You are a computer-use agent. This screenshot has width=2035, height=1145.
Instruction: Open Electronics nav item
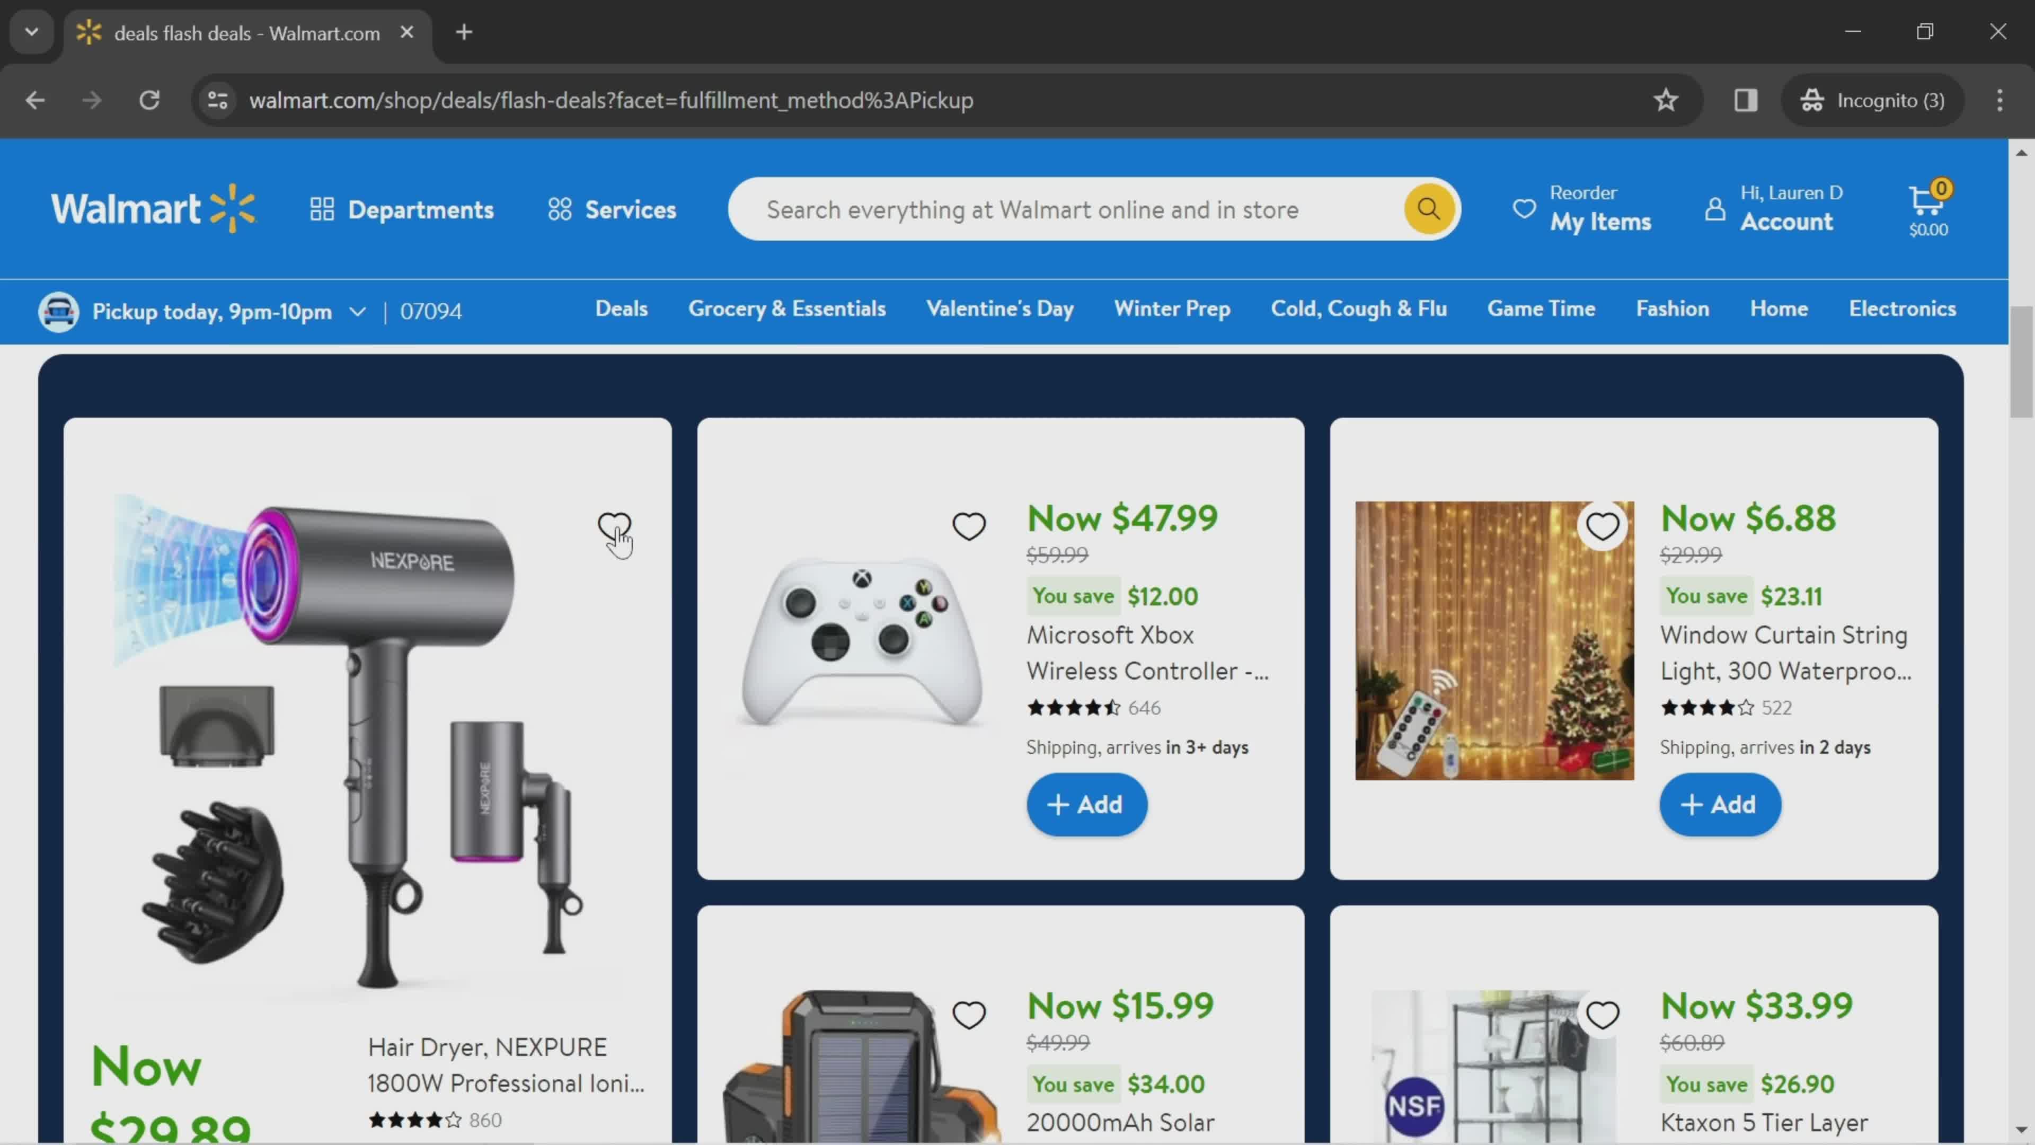1903,309
